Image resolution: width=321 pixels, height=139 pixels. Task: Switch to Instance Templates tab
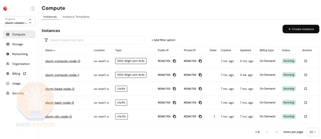(x=76, y=17)
